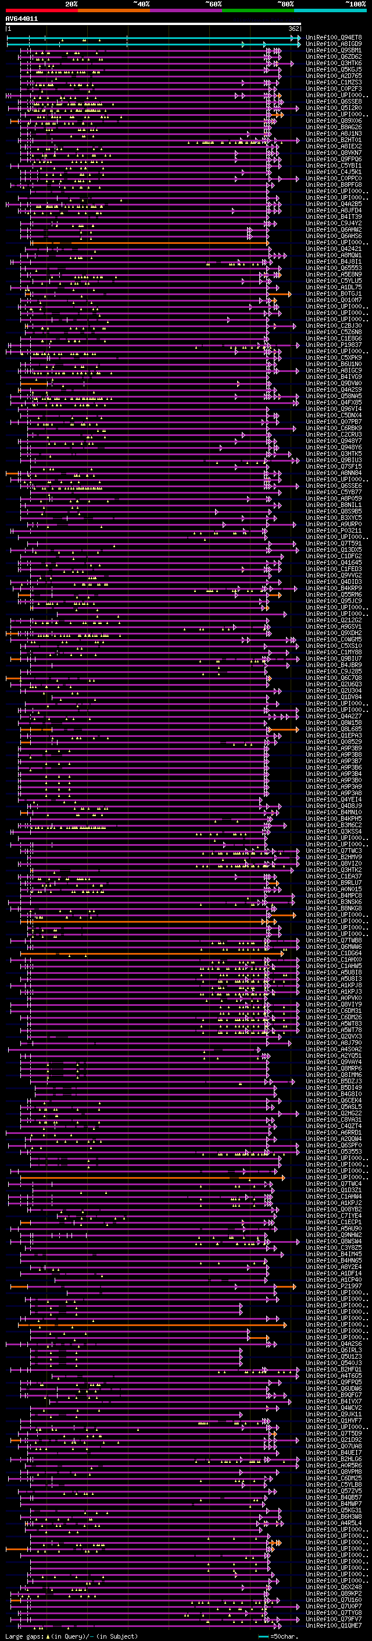Select hit label UniRef100_Q4A2B5
This screenshot has width=372, height=1641.
pyautogui.click(x=334, y=204)
